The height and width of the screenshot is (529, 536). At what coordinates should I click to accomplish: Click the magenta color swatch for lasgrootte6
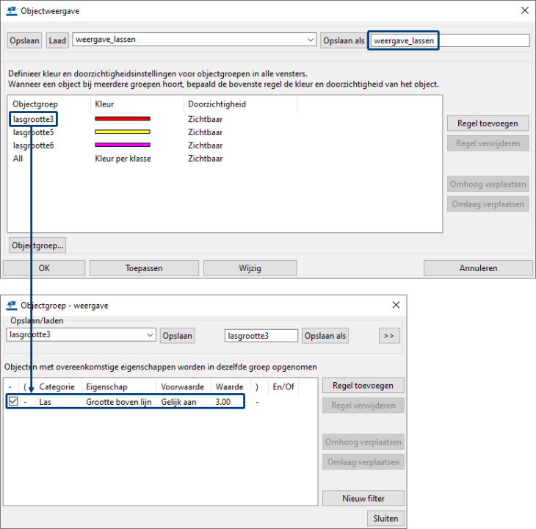tap(122, 145)
